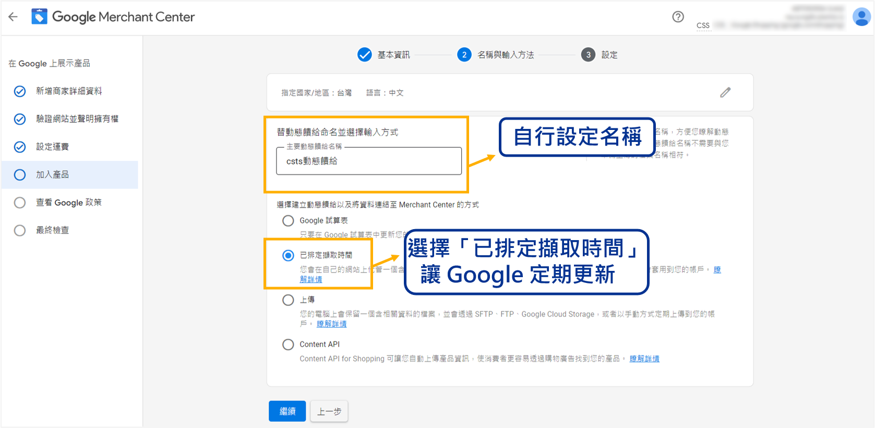Image resolution: width=875 pixels, height=428 pixels.
Task: Click the checkmark icon beside 新增商家詳細資料
Action: tap(20, 91)
